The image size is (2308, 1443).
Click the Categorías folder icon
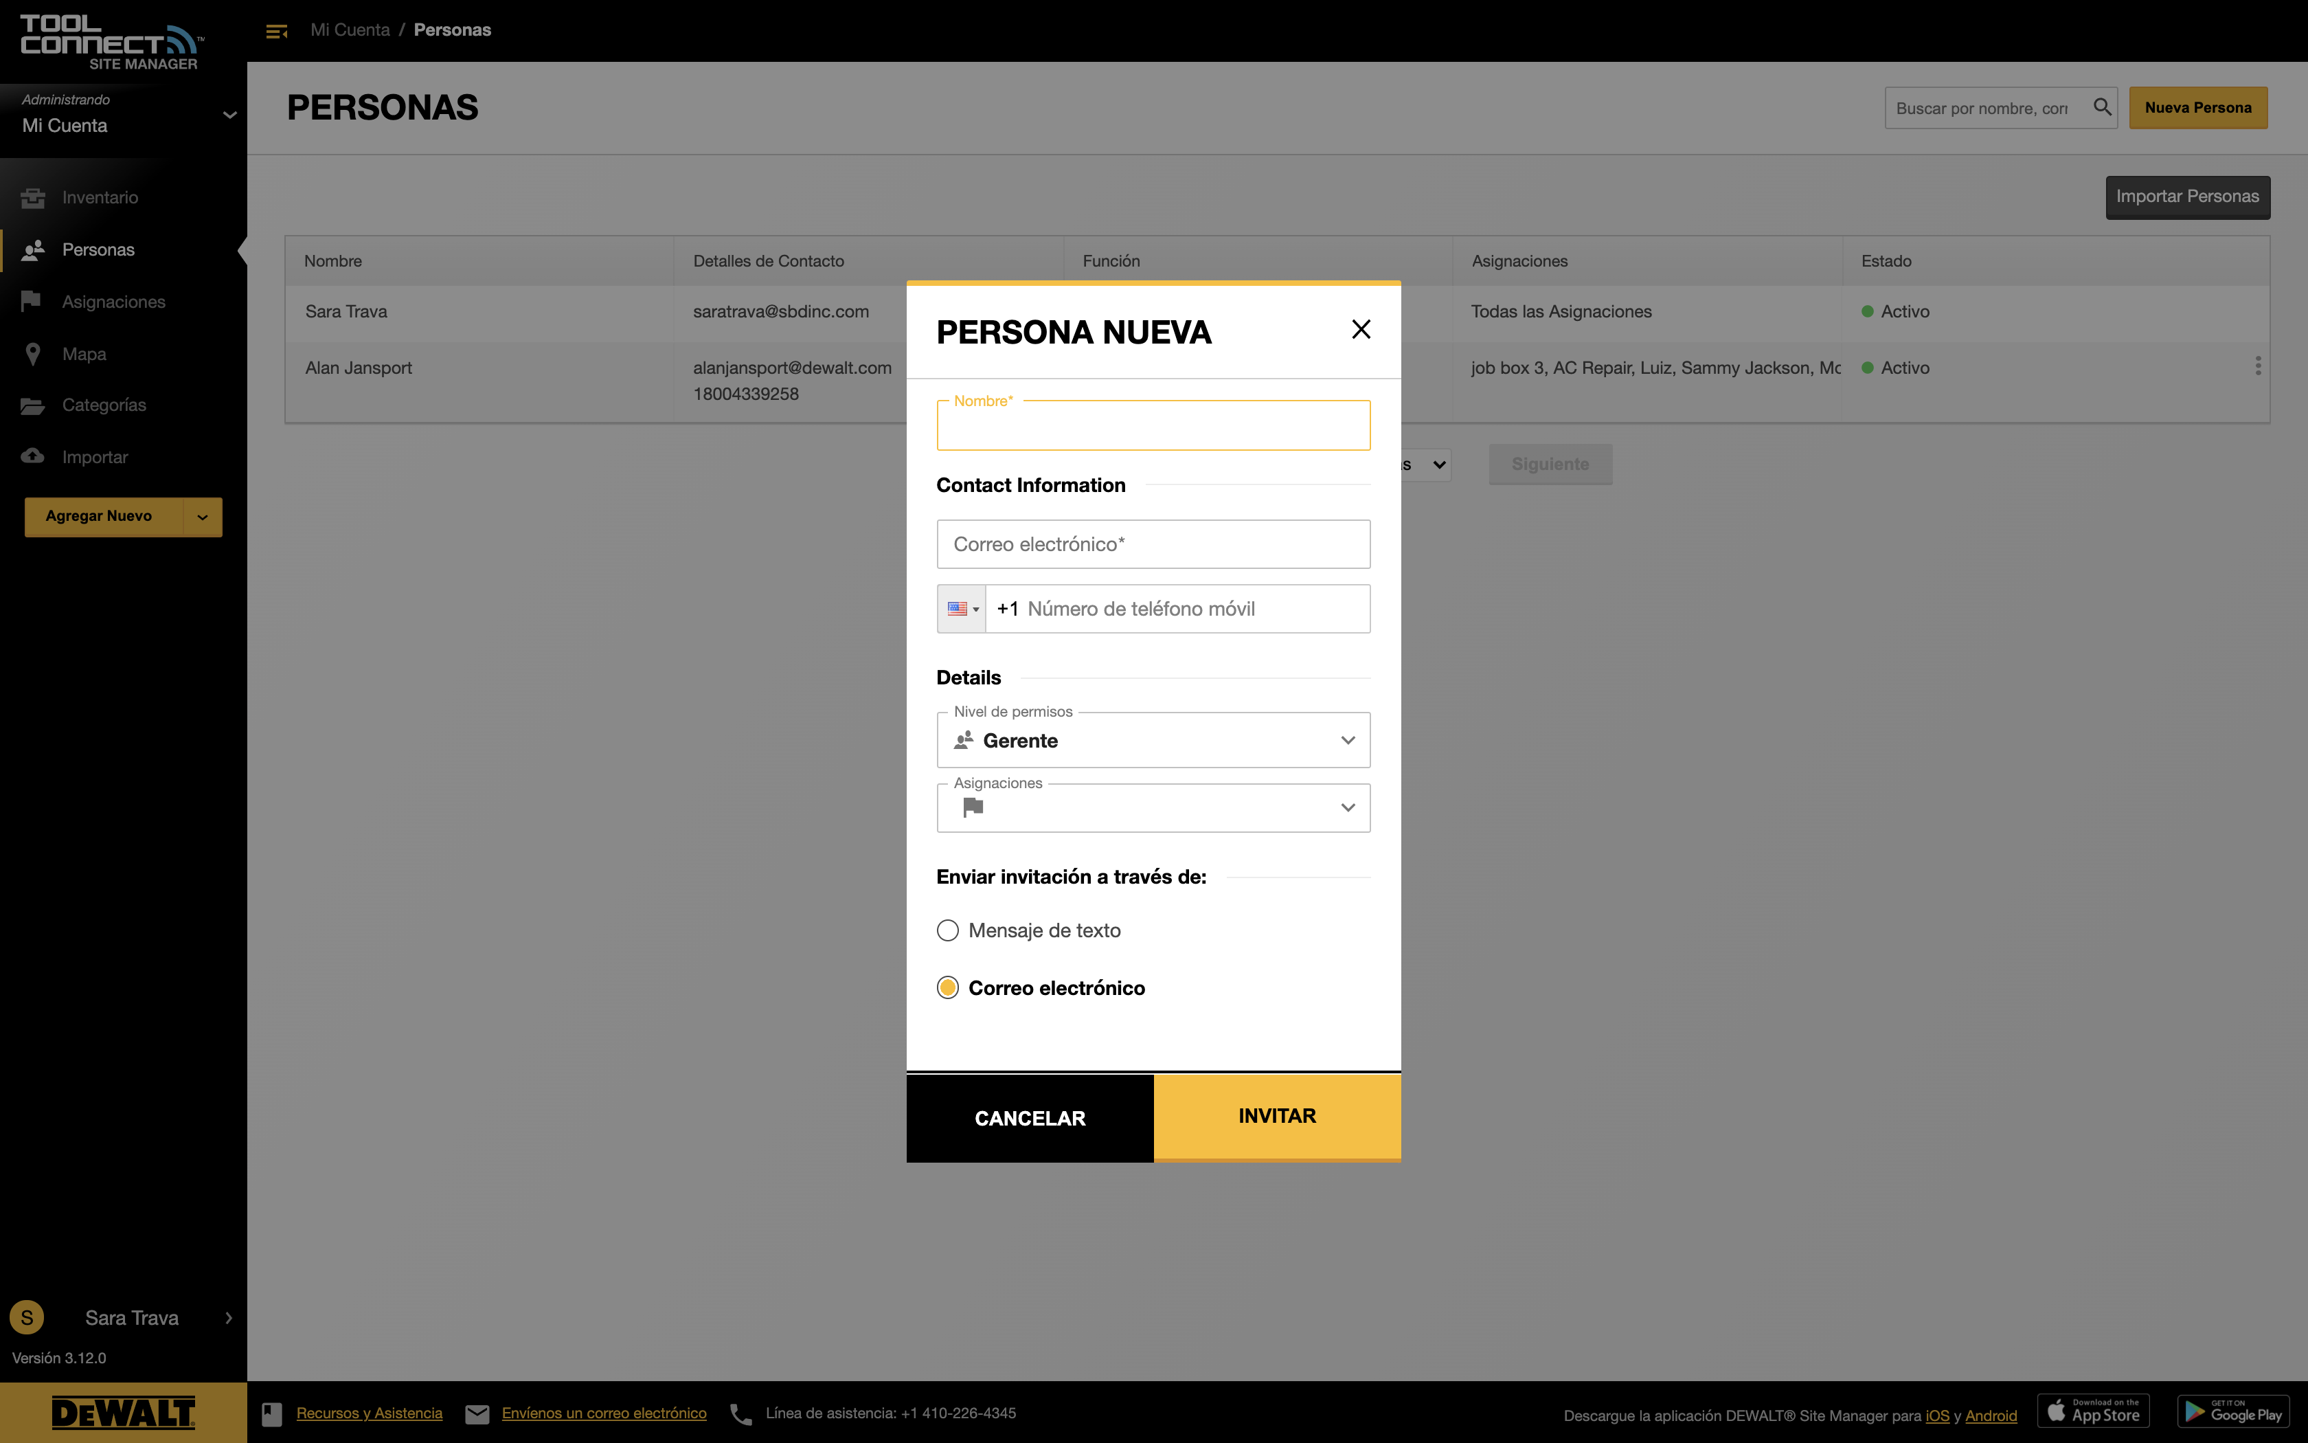[32, 405]
